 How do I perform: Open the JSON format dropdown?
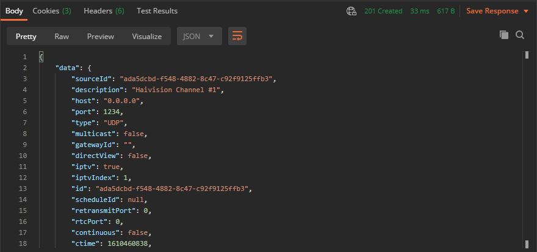click(x=199, y=36)
